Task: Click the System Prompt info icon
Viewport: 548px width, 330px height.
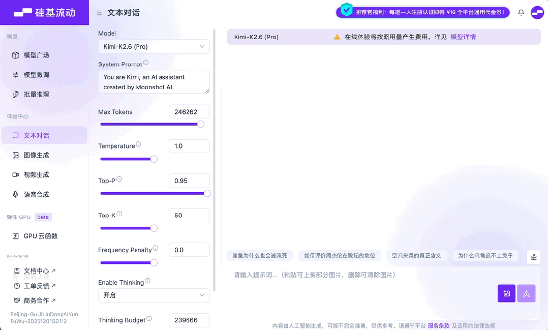Action: click(x=146, y=62)
